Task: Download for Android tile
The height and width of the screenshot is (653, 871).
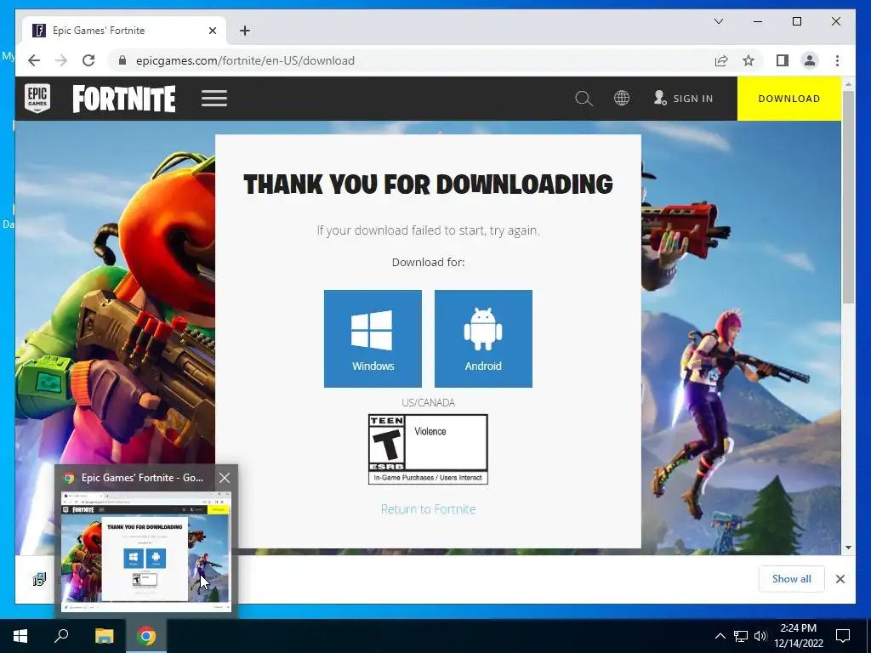Action: [483, 338]
